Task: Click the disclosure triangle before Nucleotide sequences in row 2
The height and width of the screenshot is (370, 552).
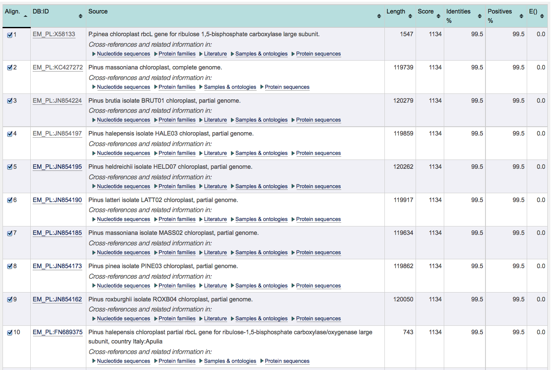Action: coord(93,87)
